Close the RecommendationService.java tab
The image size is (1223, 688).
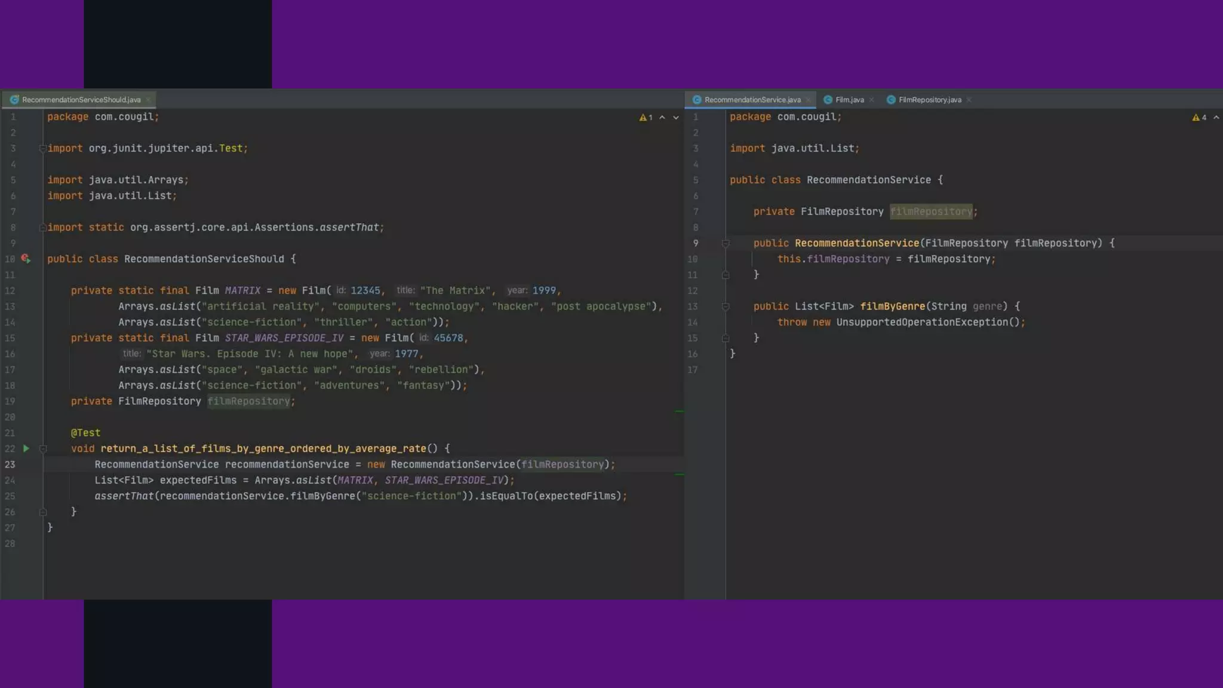(x=808, y=100)
